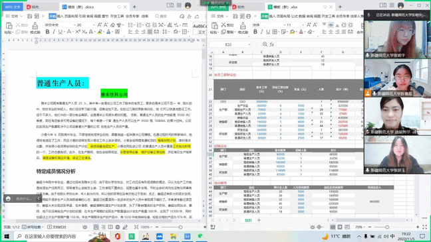431x242 pixels.
Task: Open the 插入 tab in the document ribbon
Action: point(60,16)
